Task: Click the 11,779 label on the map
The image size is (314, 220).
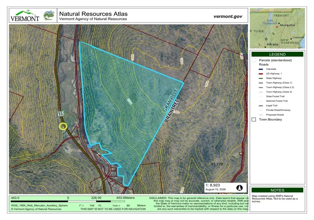Action: click(217, 164)
